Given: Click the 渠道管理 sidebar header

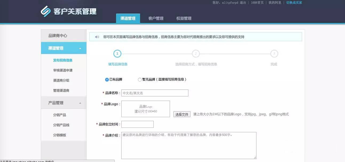Looking at the screenshot, I should [x=64, y=48].
